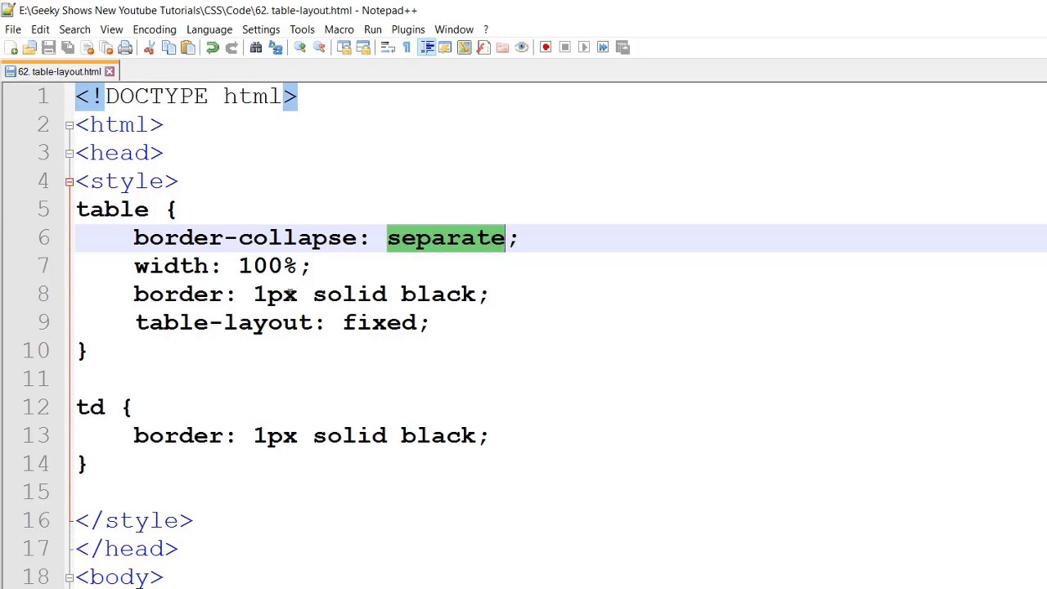Toggle the indent guide toolbar button
1047x589 pixels.
pyautogui.click(x=426, y=47)
